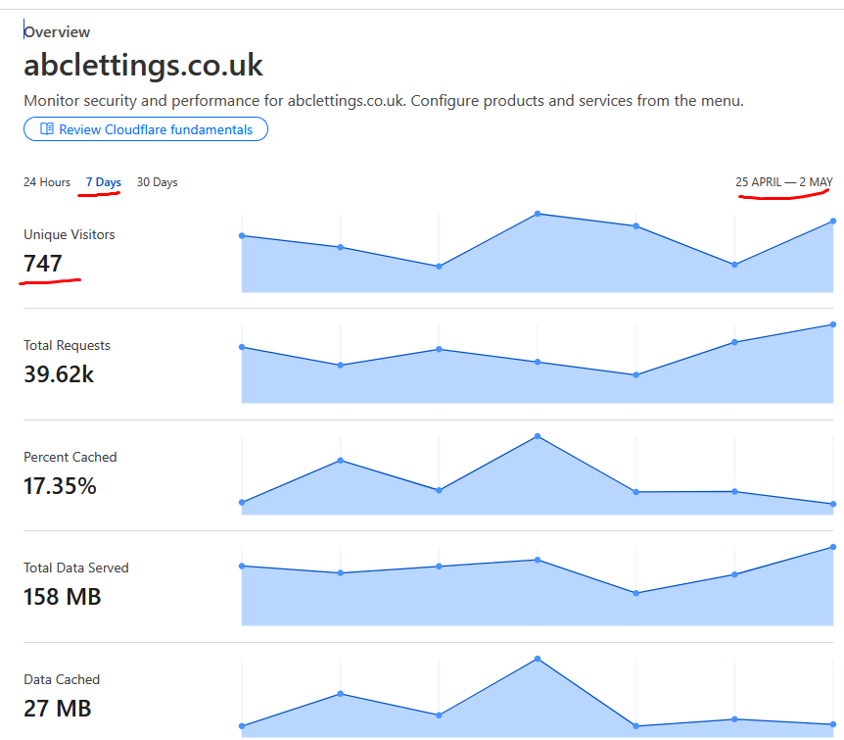Switch to the 24 Hours range
Viewport: 844px width, 740px height.
(47, 182)
